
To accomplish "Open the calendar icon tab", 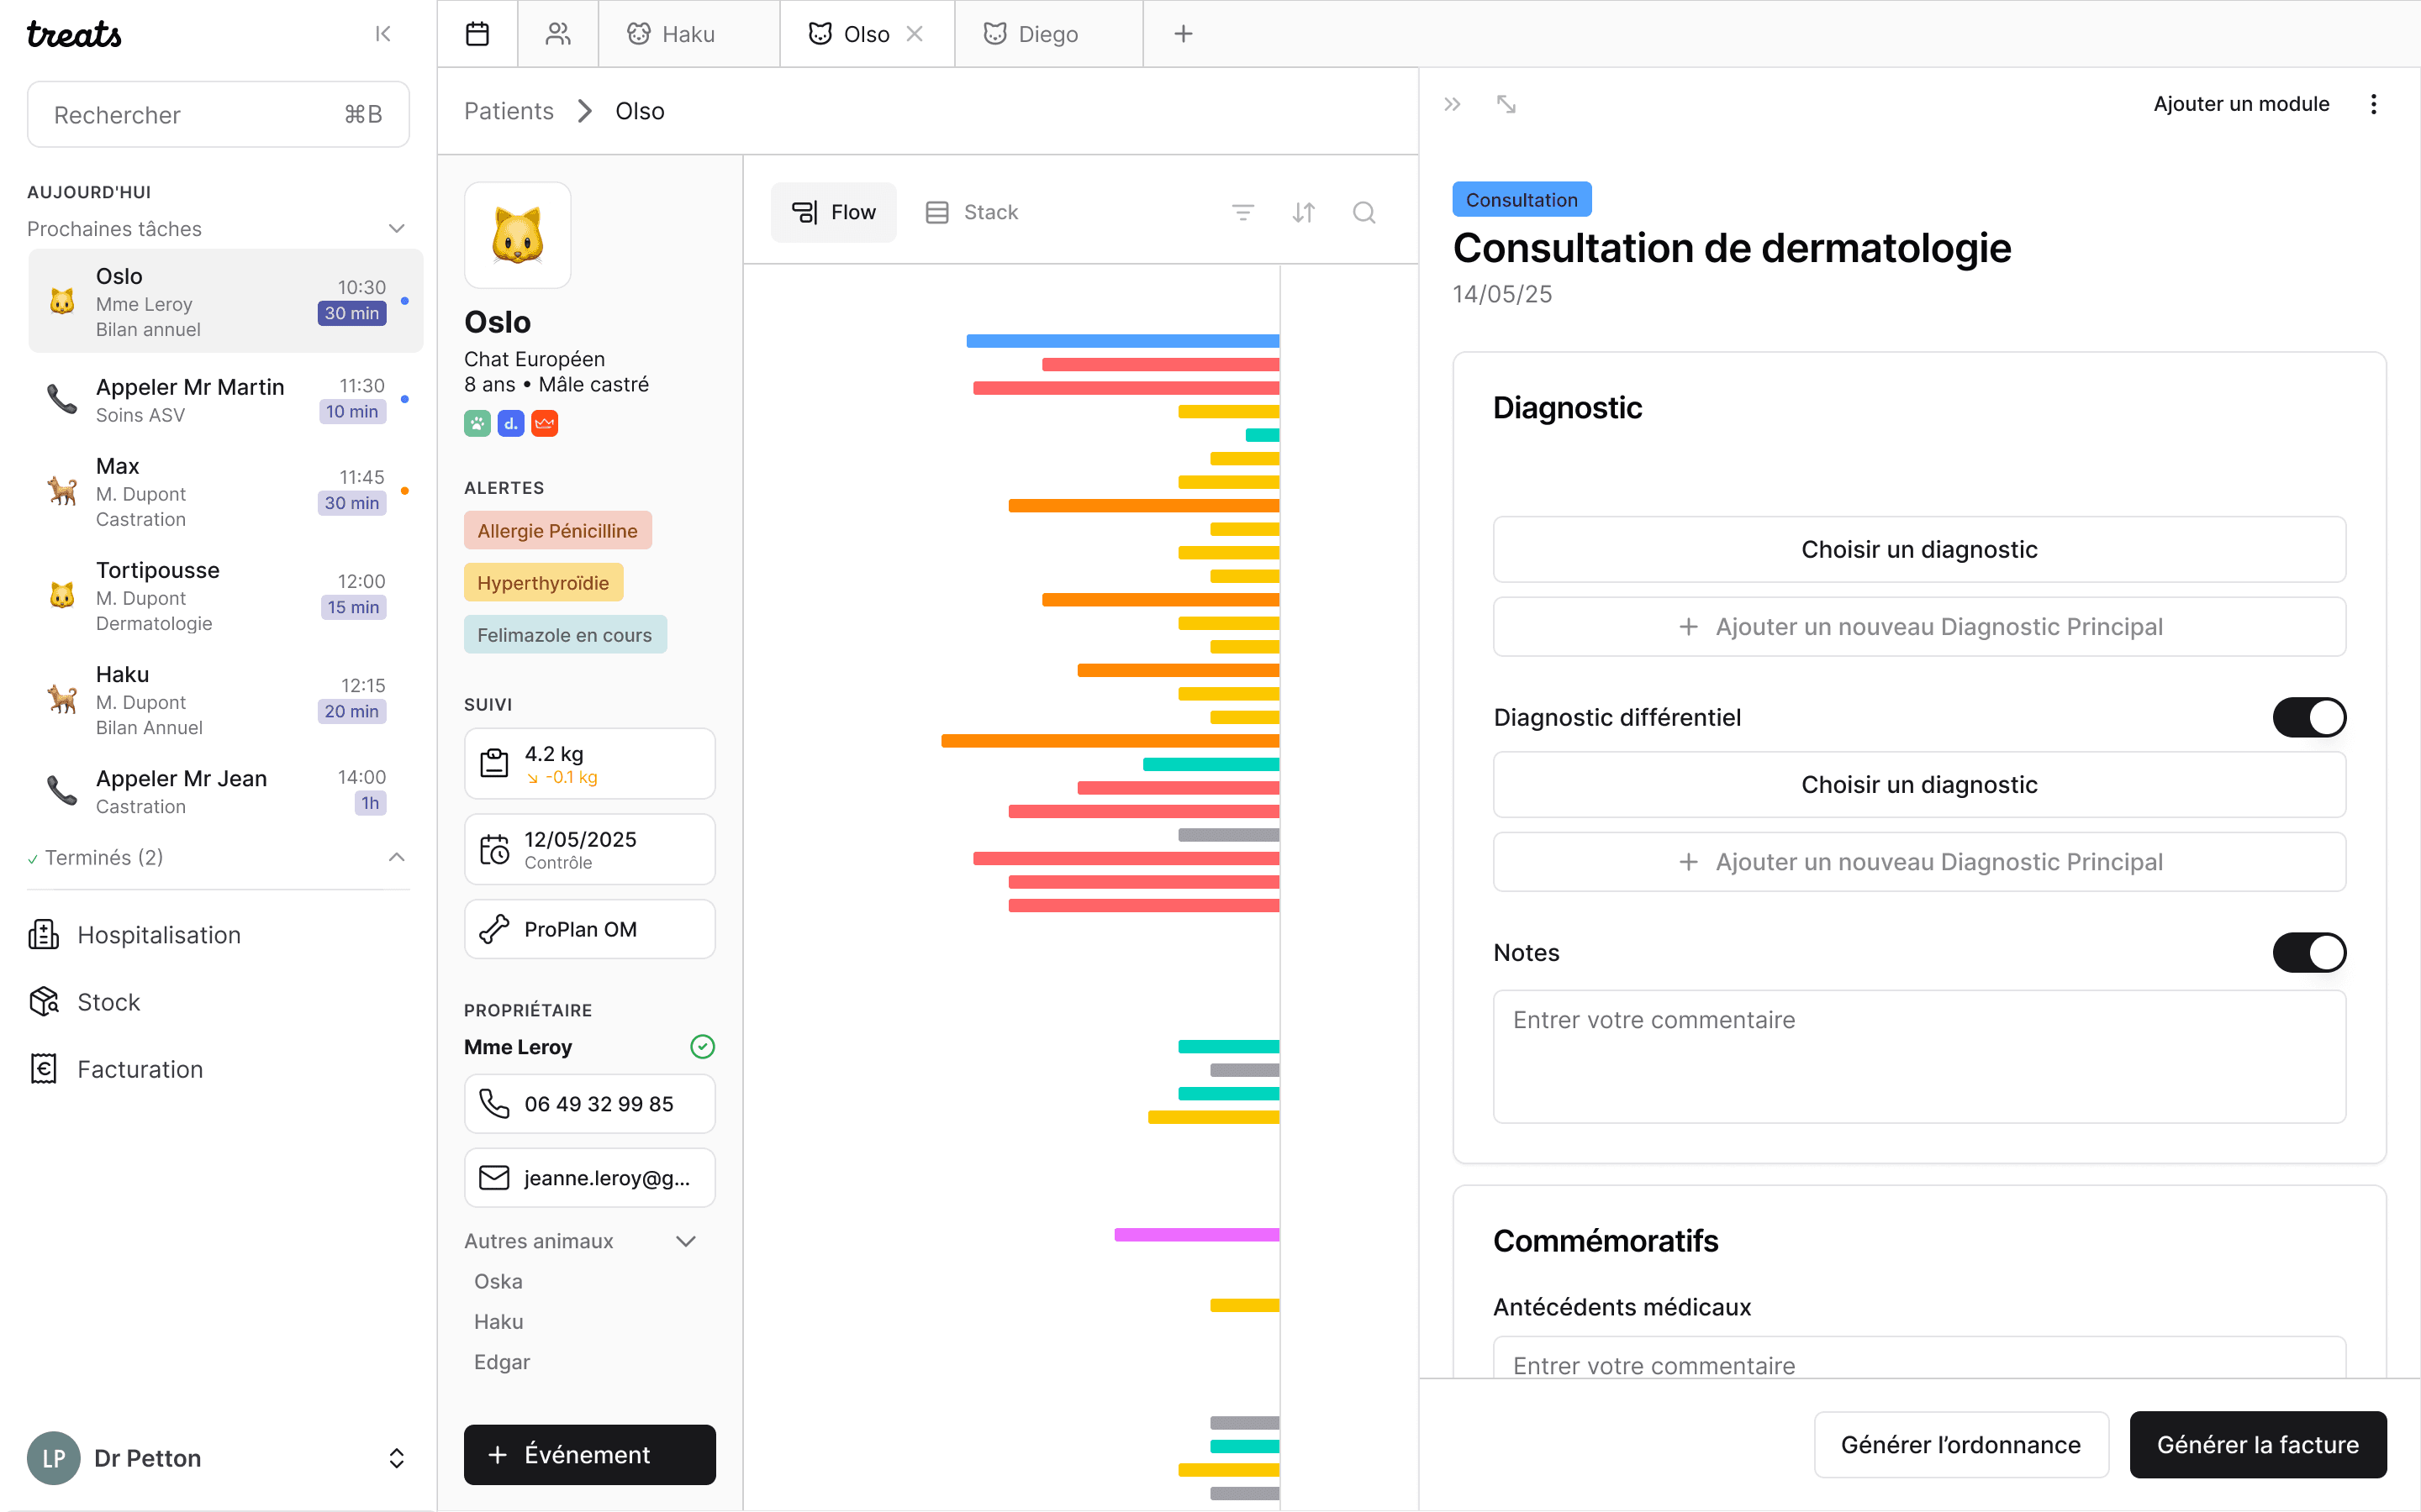I will pos(477,34).
